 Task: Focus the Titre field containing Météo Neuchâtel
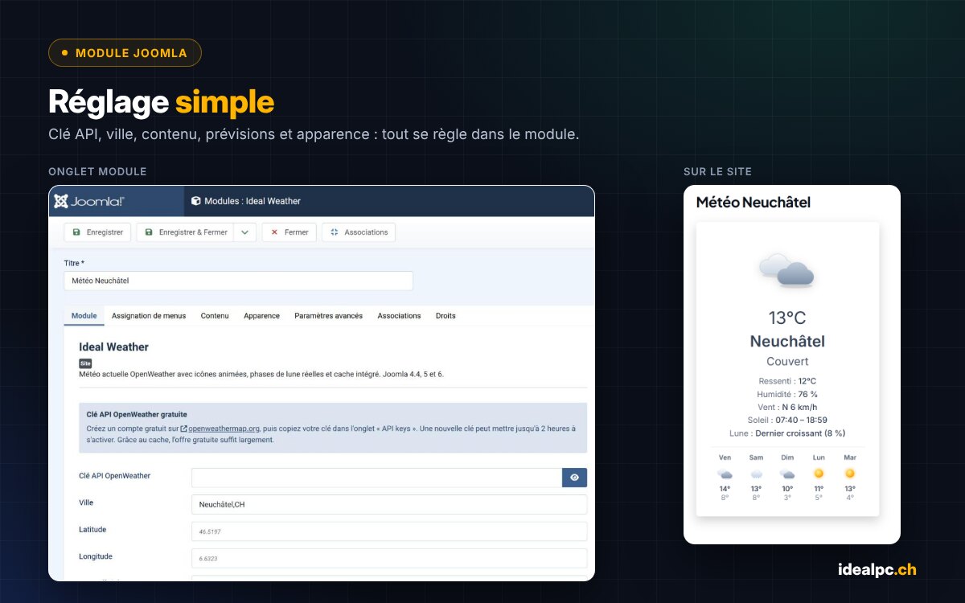[238, 281]
